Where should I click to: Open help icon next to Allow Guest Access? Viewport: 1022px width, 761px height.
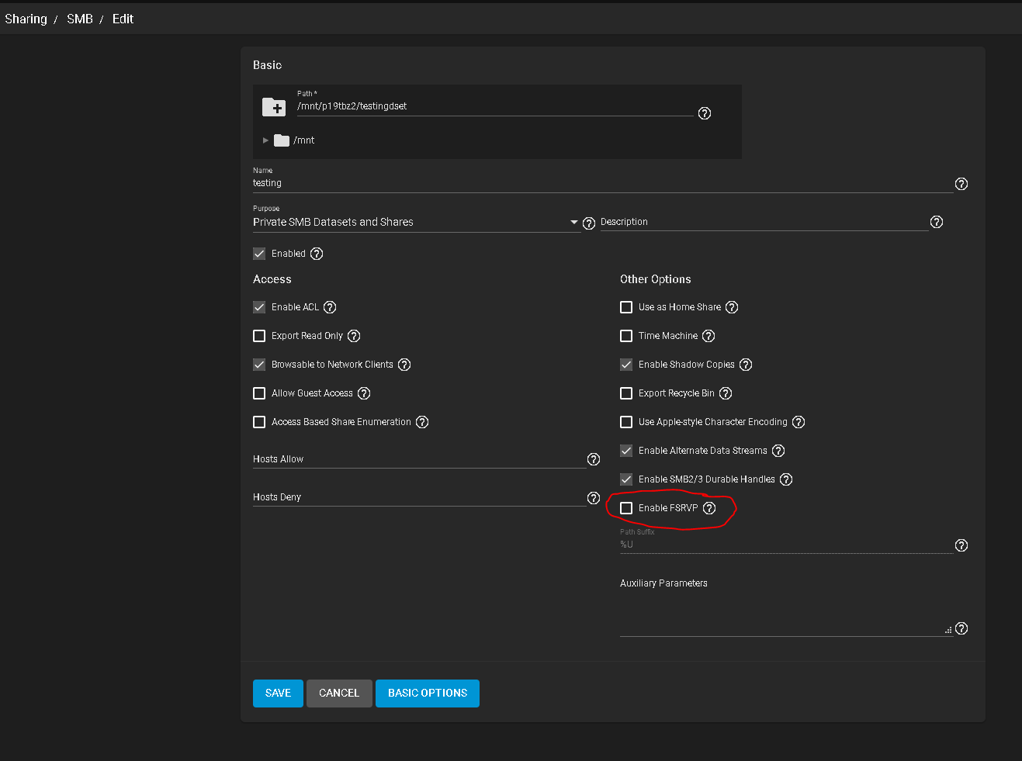364,393
